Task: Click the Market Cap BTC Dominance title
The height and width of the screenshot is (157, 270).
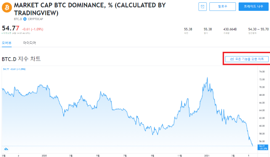Action: coord(90,9)
